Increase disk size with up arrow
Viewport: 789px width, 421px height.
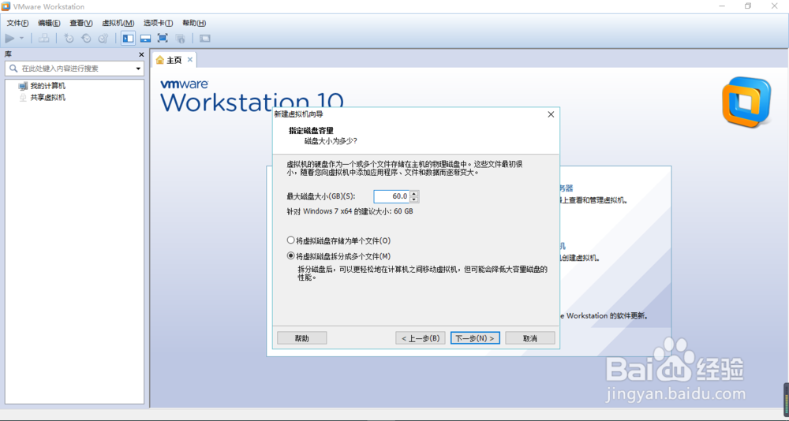(x=414, y=193)
